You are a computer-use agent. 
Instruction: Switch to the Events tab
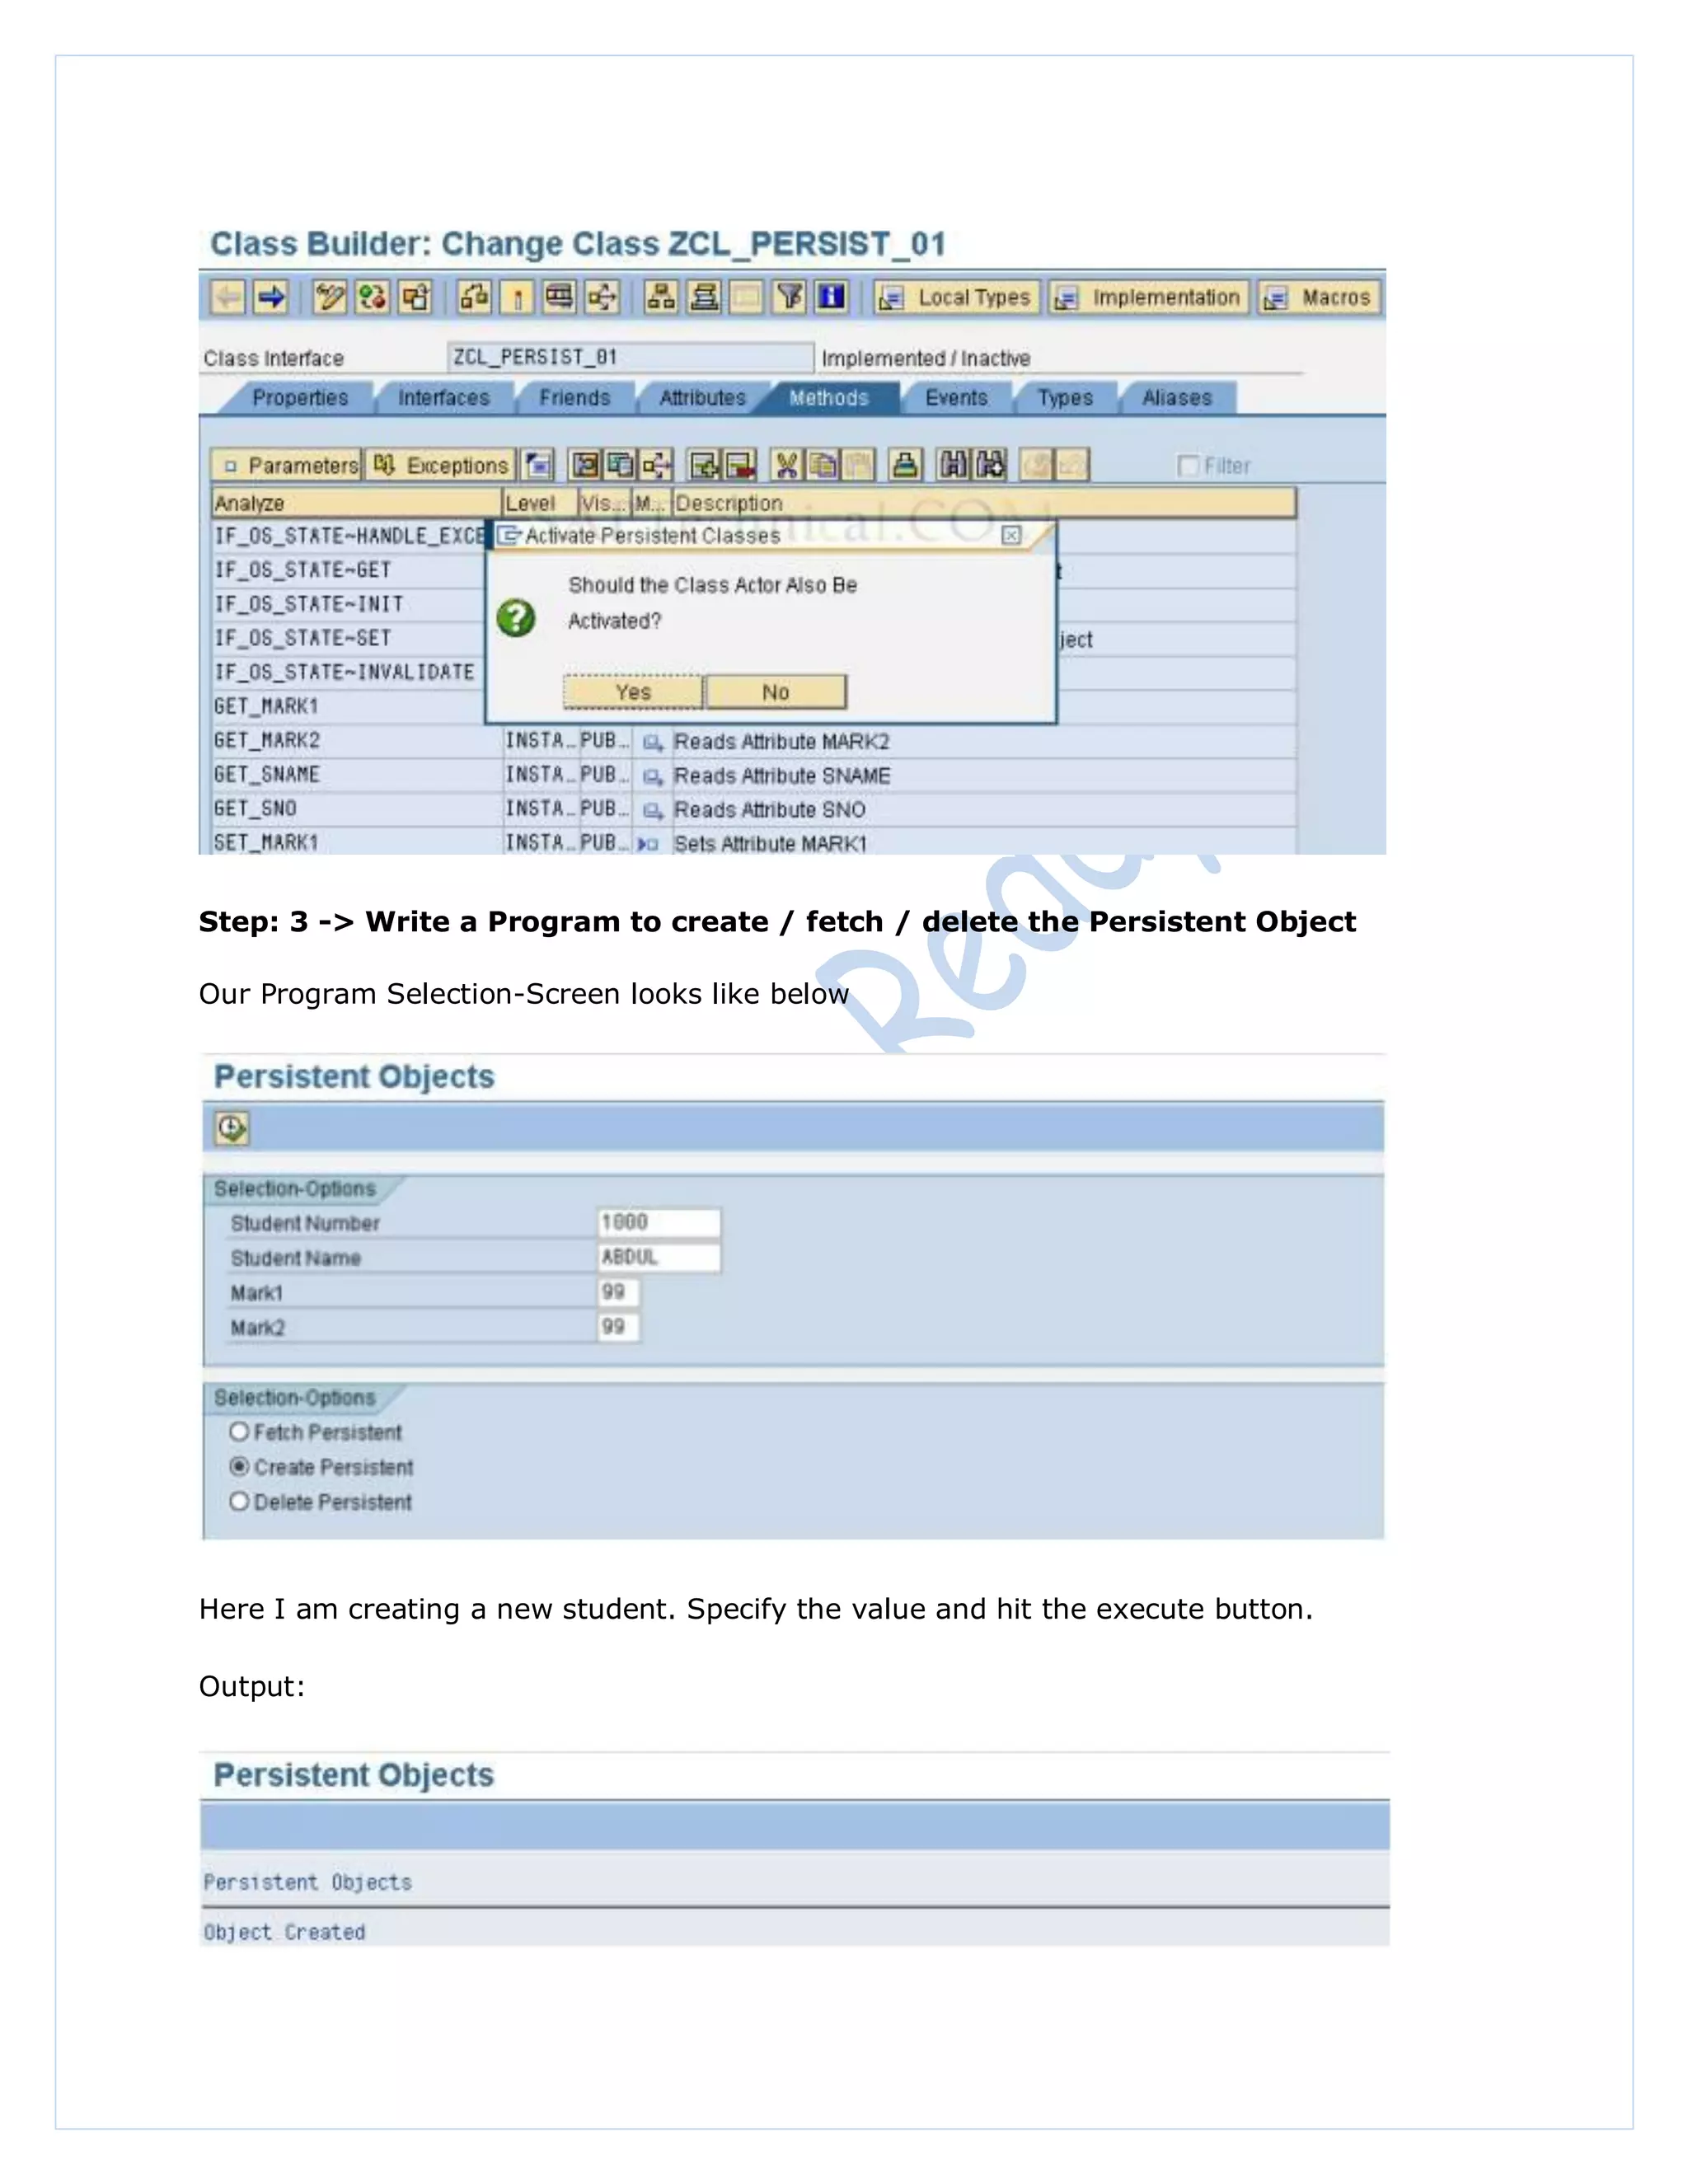click(x=957, y=398)
